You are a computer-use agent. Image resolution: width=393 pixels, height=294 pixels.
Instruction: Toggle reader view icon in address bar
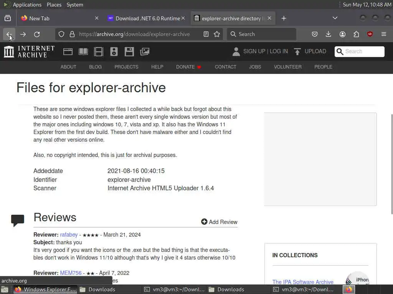point(206,34)
